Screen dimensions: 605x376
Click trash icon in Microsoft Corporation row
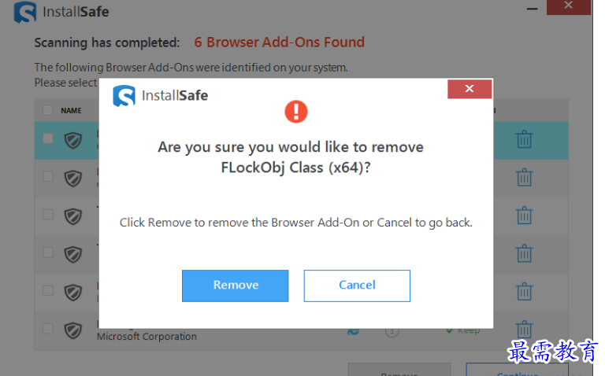coord(524,328)
